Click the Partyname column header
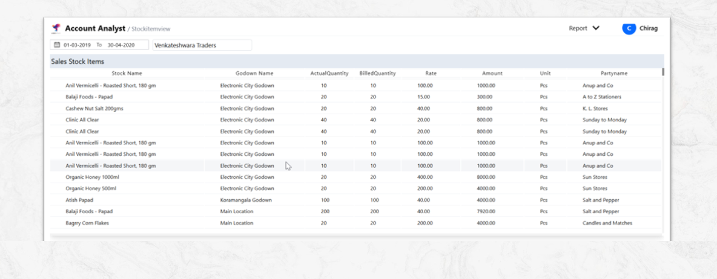 [613, 74]
